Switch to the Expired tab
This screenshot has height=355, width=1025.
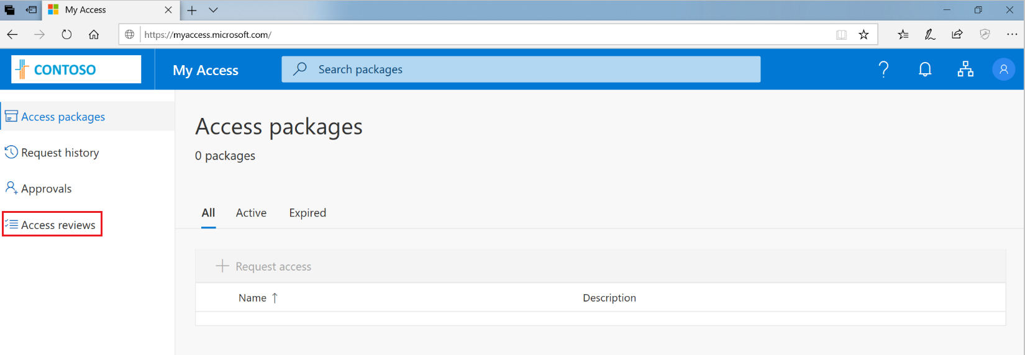307,213
